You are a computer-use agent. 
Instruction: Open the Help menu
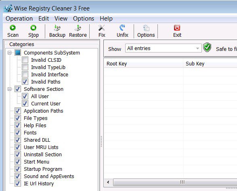106,19
